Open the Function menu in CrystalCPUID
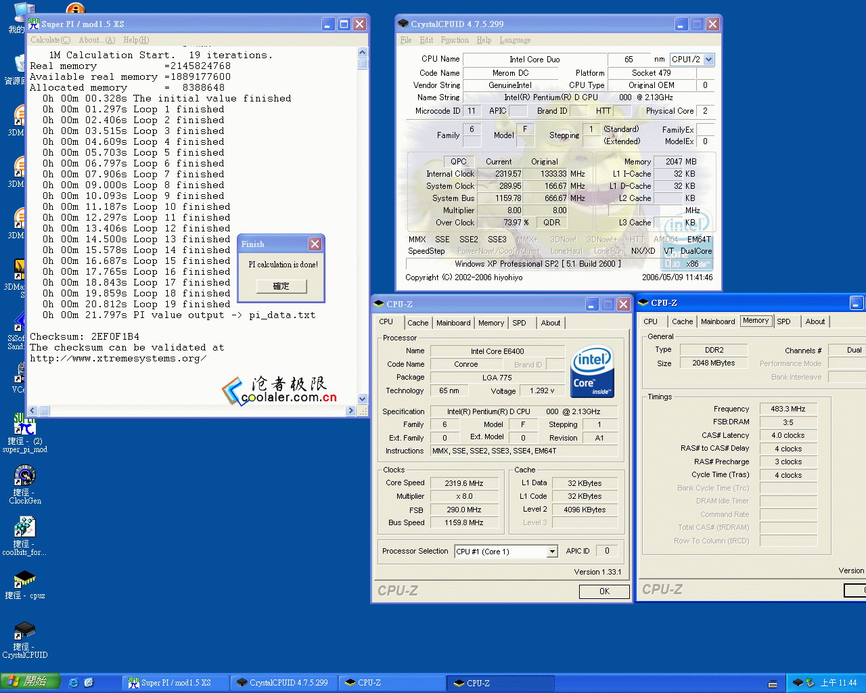The width and height of the screenshot is (866, 693). point(455,40)
